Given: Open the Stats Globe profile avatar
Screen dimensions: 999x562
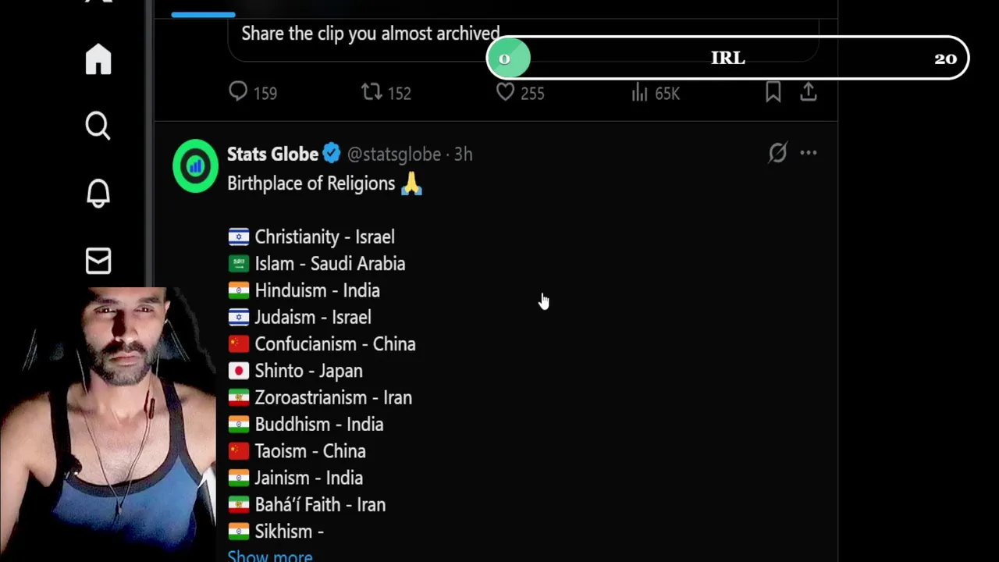Looking at the screenshot, I should pos(195,165).
